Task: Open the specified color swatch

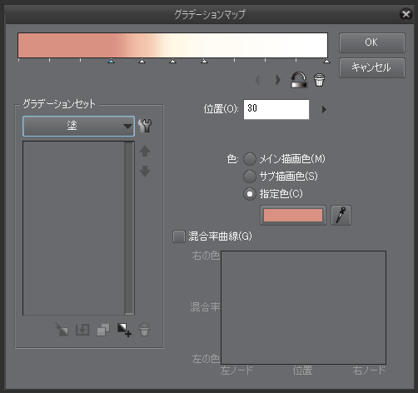Action: point(293,215)
